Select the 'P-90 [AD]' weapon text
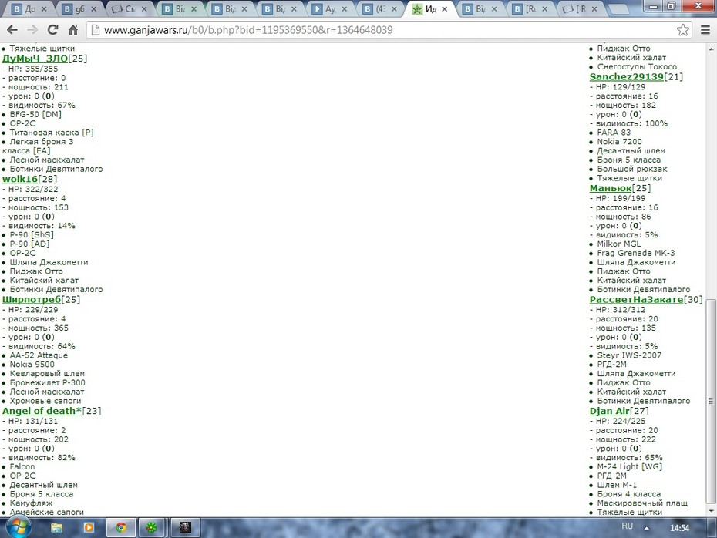The image size is (717, 538). [30, 244]
